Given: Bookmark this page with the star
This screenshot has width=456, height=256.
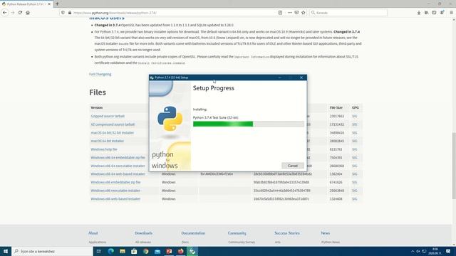Looking at the screenshot, I should pyautogui.click(x=304, y=13).
